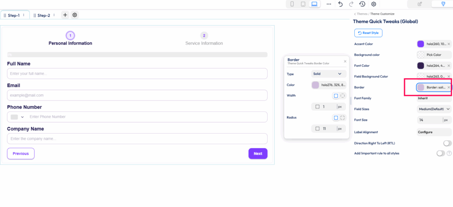Select individual sides option for border Width

tap(342, 96)
